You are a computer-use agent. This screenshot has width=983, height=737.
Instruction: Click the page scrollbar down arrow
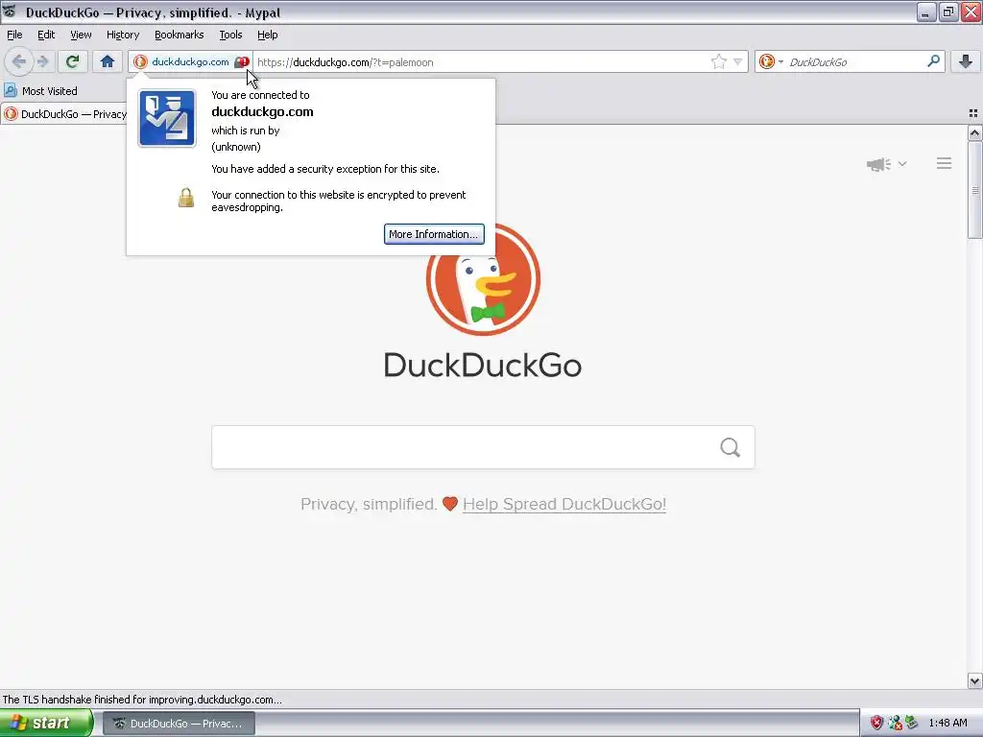974,680
